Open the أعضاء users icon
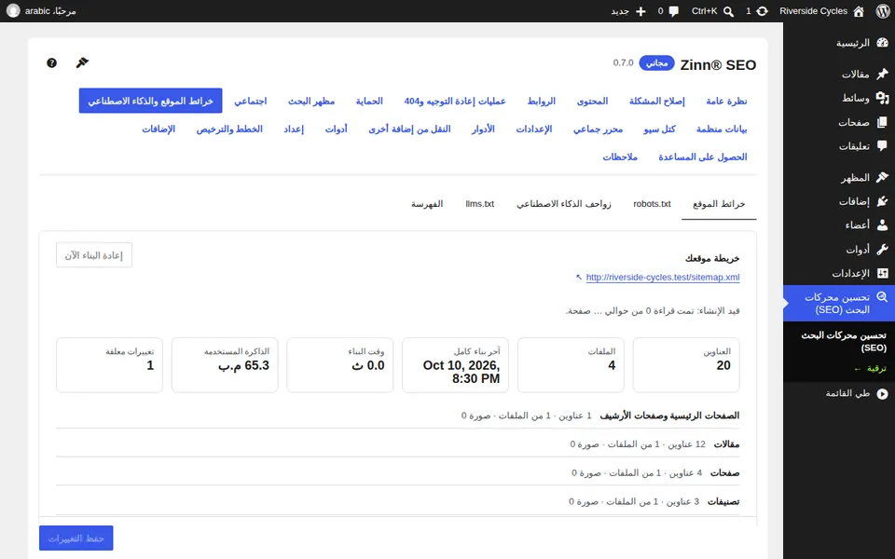895x559 pixels. 883,225
